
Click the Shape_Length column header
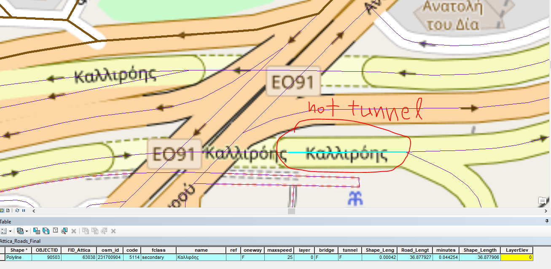pyautogui.click(x=480, y=250)
